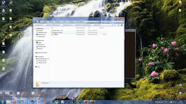Screen dimensions: 186x104
Task: Open the address bar history dropdown
Action: [x=96, y=22]
